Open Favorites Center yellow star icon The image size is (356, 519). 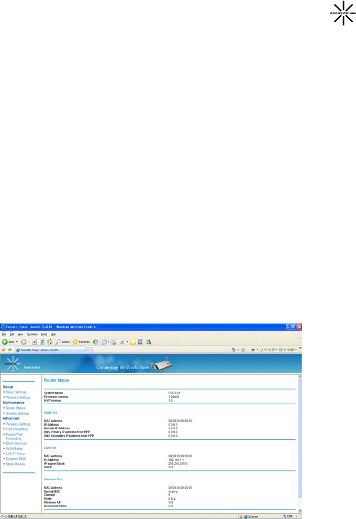[x=3, y=350]
